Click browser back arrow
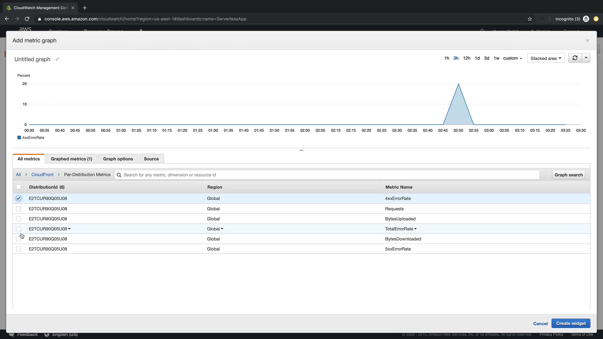This screenshot has height=339, width=603. [x=7, y=19]
